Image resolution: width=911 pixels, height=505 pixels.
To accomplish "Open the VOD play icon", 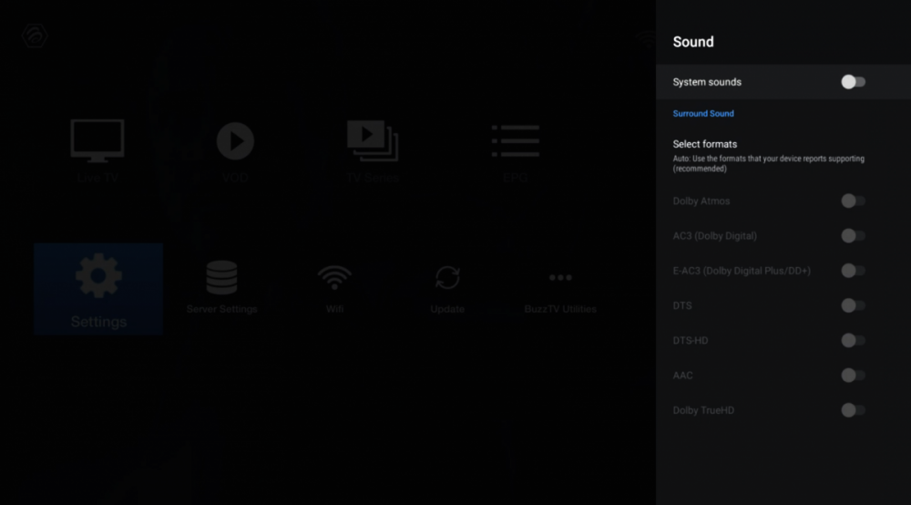I will click(235, 142).
